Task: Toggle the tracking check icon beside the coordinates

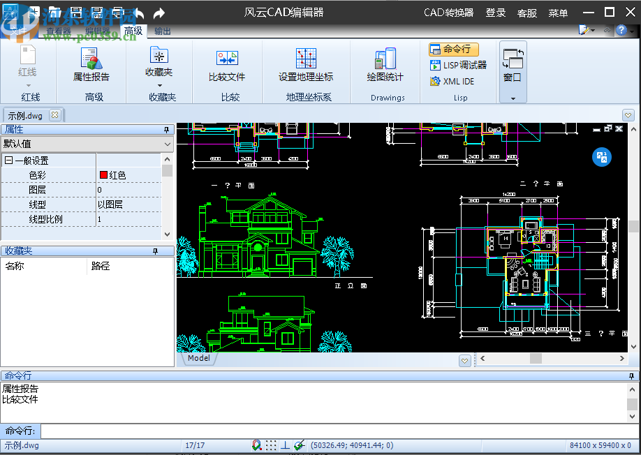Action: 300,445
